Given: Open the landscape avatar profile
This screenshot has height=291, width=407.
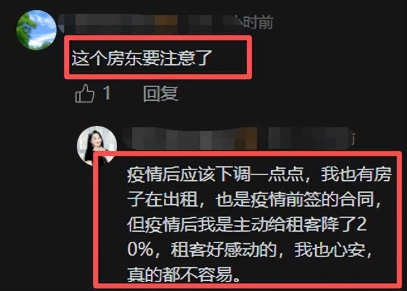Looking at the screenshot, I should [37, 30].
